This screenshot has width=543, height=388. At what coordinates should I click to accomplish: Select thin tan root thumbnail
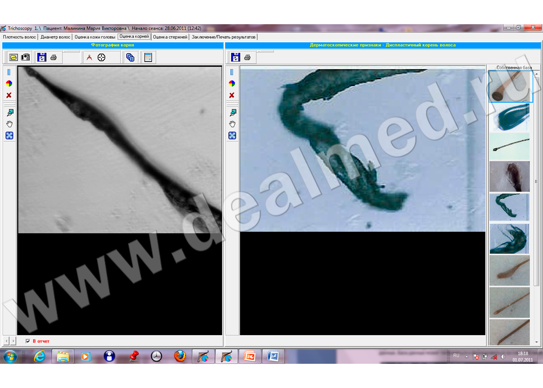pyautogui.click(x=510, y=302)
